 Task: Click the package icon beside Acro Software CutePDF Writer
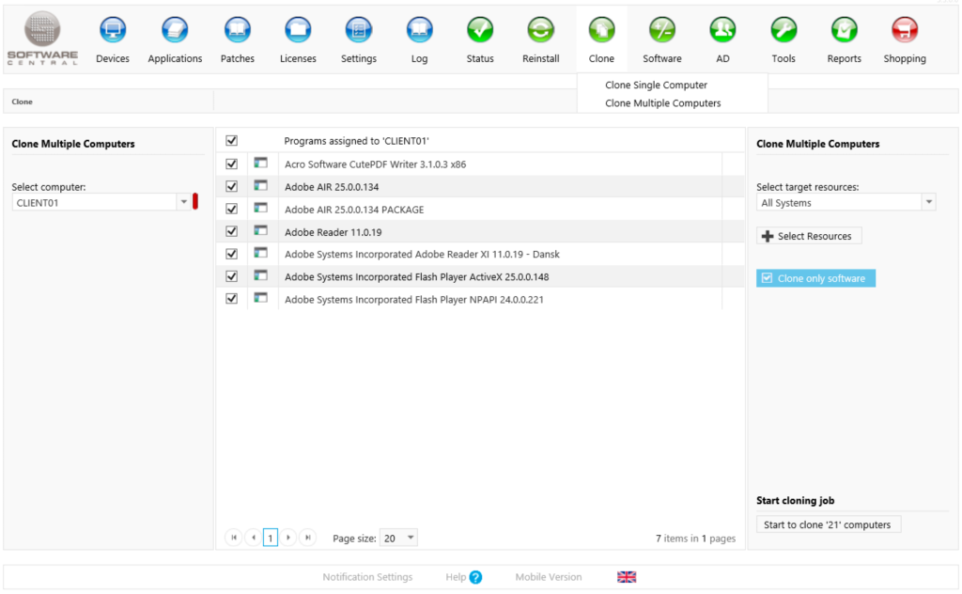pos(261,164)
